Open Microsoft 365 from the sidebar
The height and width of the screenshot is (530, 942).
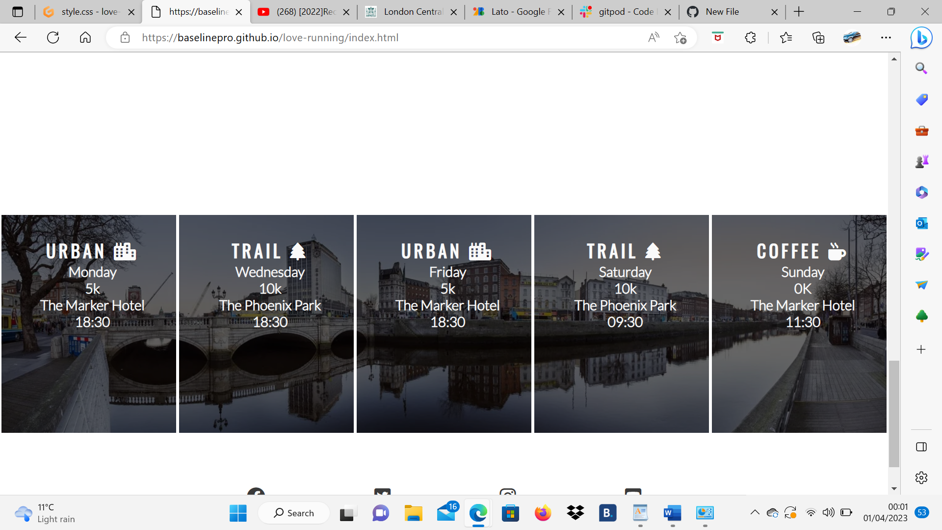click(921, 192)
